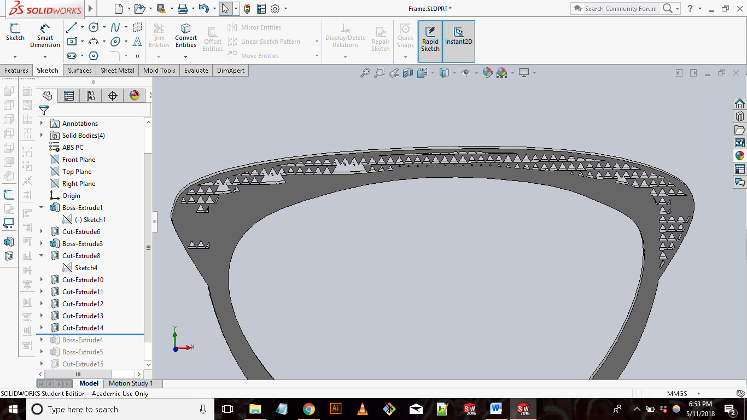Open the DisplayManager tab icon
The image size is (747, 420).
pos(135,96)
